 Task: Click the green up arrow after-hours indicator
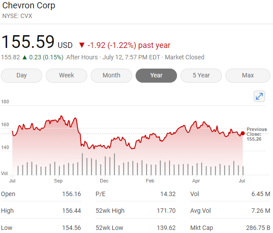tap(25, 57)
